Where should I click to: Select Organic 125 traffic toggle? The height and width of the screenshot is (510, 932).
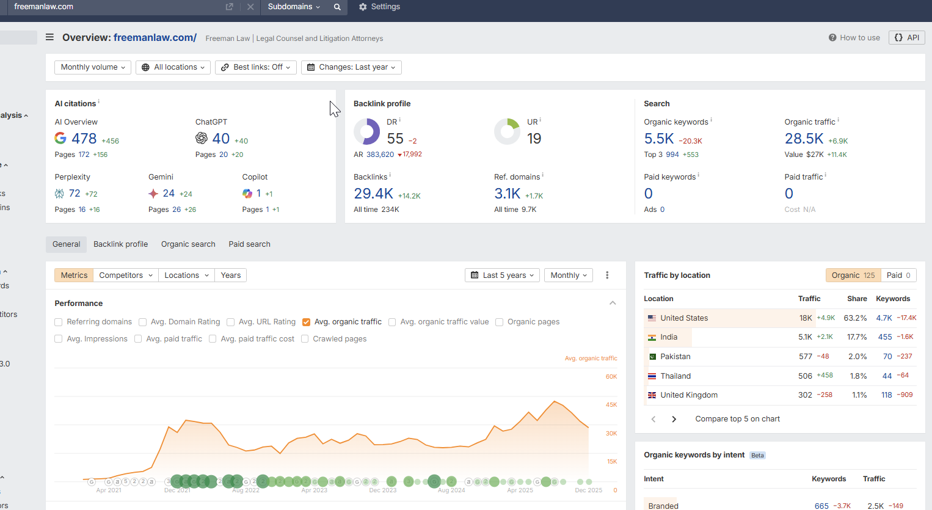click(853, 275)
